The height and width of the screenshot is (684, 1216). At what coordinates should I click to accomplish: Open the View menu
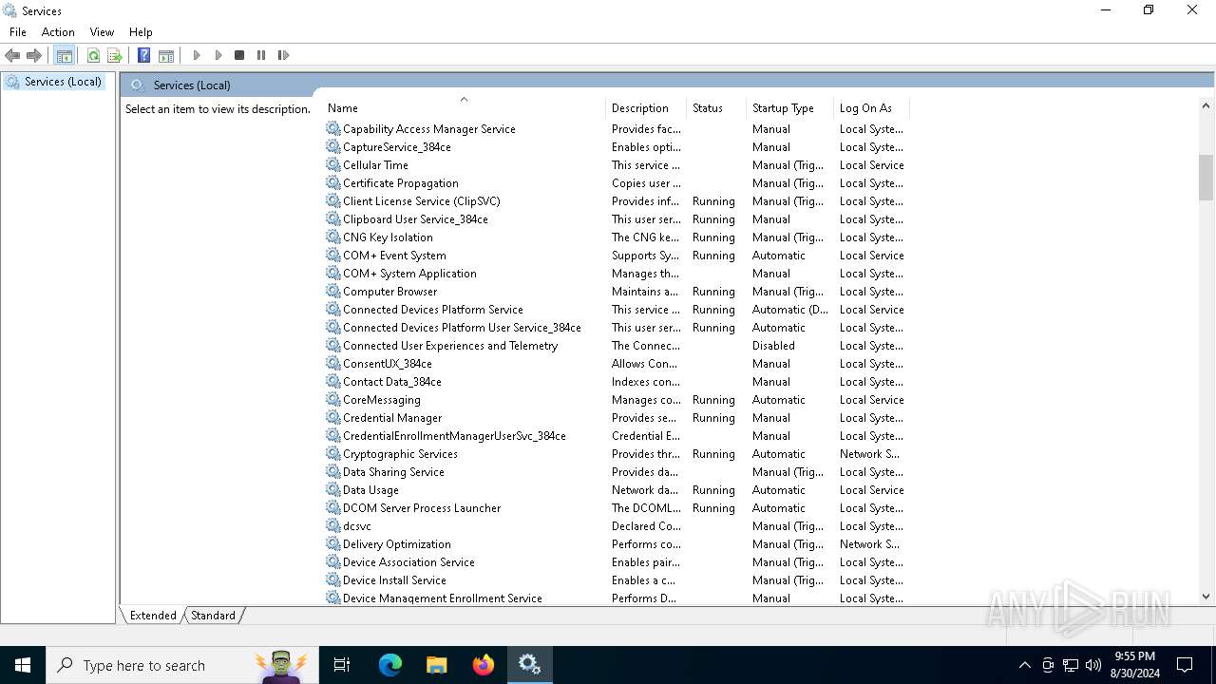coord(102,32)
